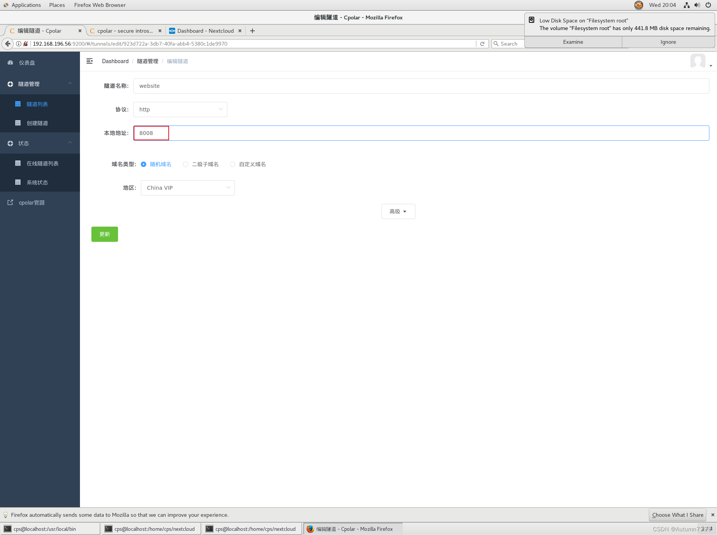Click the power tray icon
Screen dimensions: 717x535
(708, 5)
